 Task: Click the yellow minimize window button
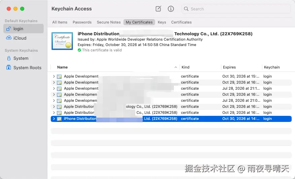click(x=15, y=9)
